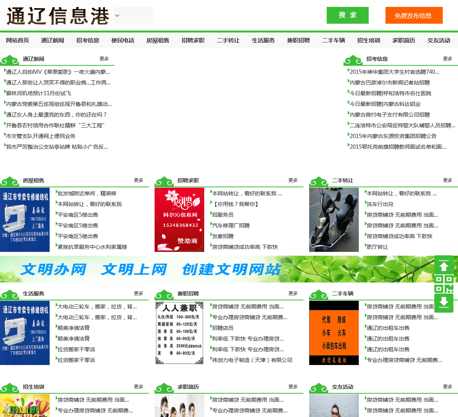The width and height of the screenshot is (458, 417).
Task: Open the motorcycle photo in 二手转让
Action: pos(334,220)
